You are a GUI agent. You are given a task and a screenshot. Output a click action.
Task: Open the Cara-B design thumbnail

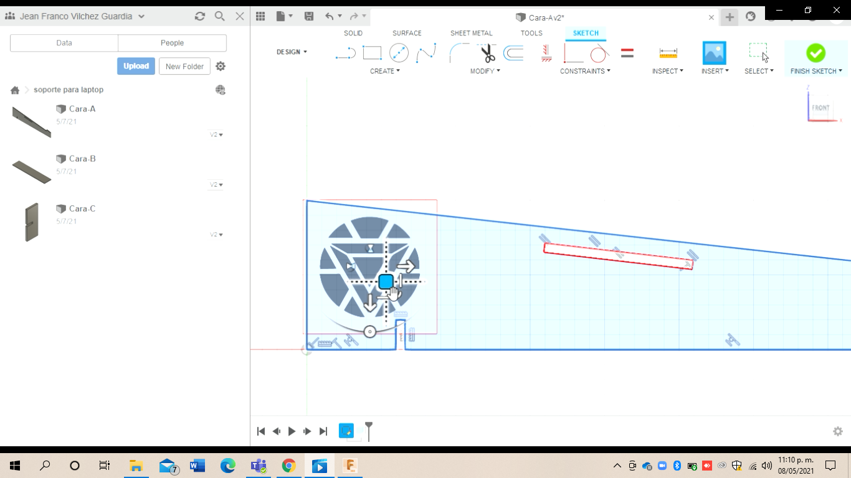tap(31, 172)
